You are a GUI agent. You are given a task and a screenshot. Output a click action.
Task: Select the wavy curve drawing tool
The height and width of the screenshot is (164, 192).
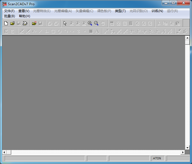72,32
